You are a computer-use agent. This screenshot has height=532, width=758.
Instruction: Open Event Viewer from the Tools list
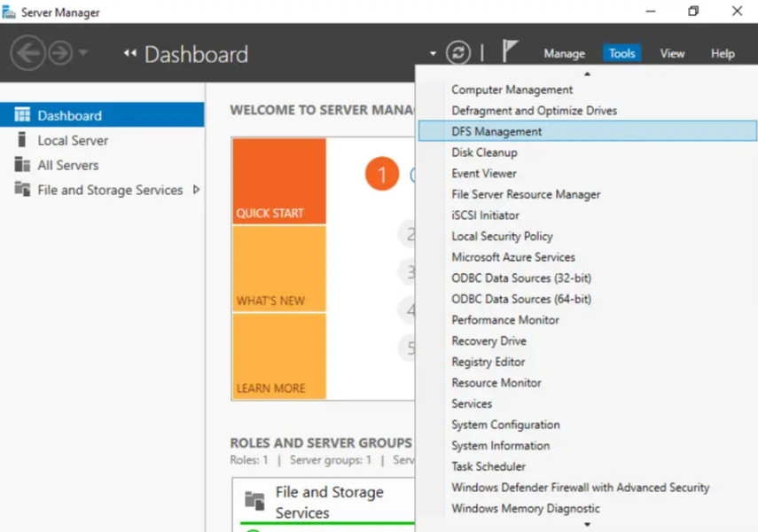click(x=484, y=173)
